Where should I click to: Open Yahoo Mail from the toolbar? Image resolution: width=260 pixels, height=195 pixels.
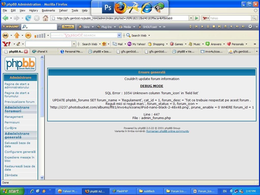(x=118, y=44)
